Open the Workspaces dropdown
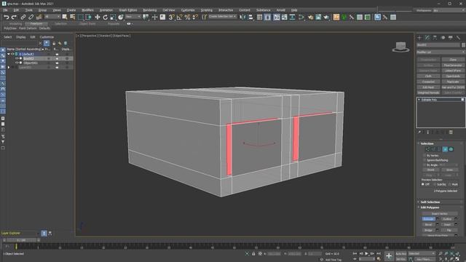 449,10
